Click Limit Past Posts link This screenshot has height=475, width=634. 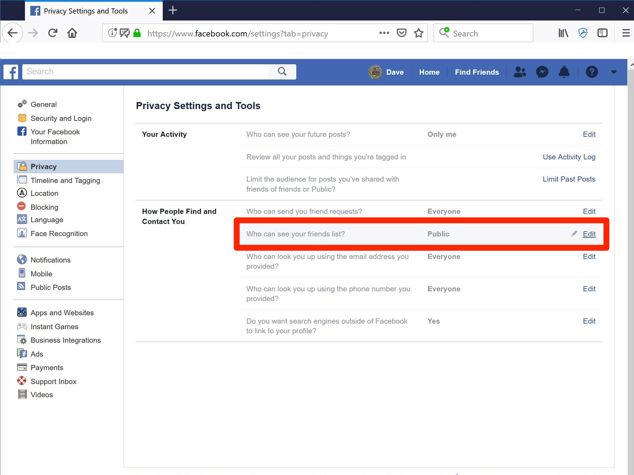point(569,179)
